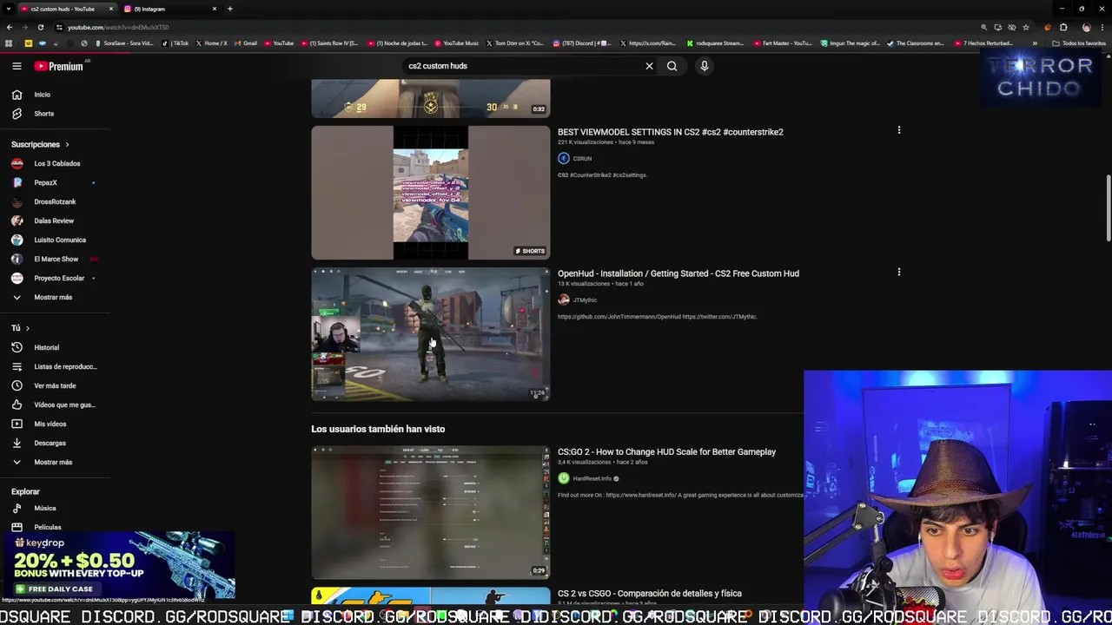Bookmark this page with the star
Screen dimensions: 1112x625
tap(1026, 27)
